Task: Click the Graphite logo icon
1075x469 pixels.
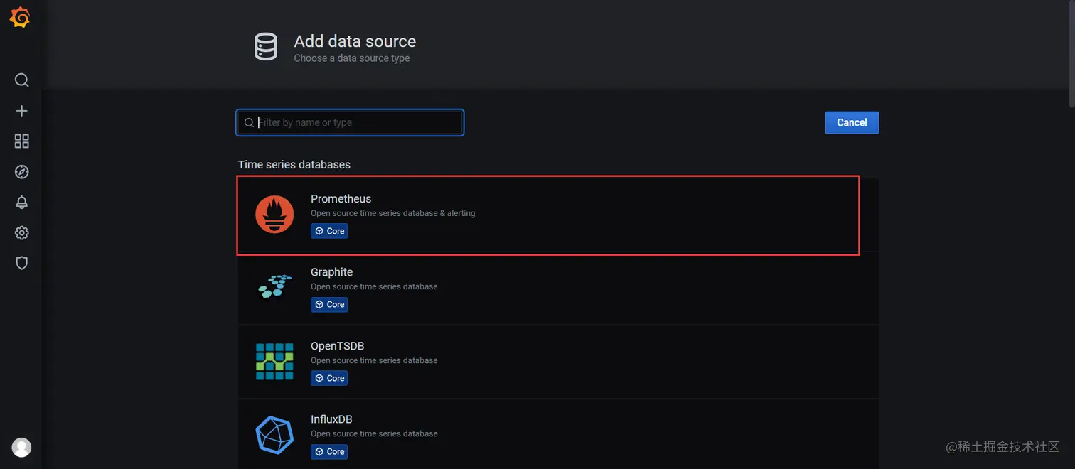Action: [x=274, y=286]
